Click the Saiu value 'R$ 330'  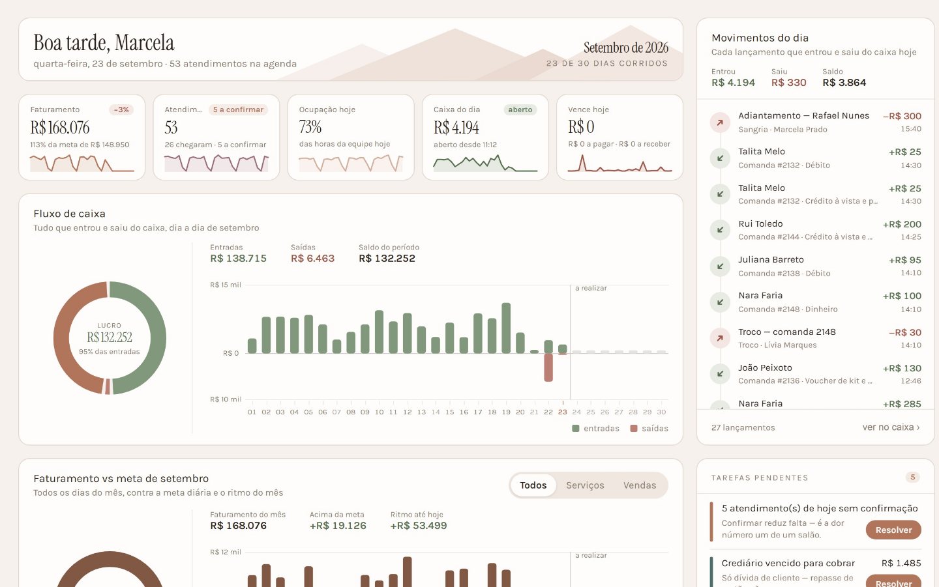[x=788, y=83]
